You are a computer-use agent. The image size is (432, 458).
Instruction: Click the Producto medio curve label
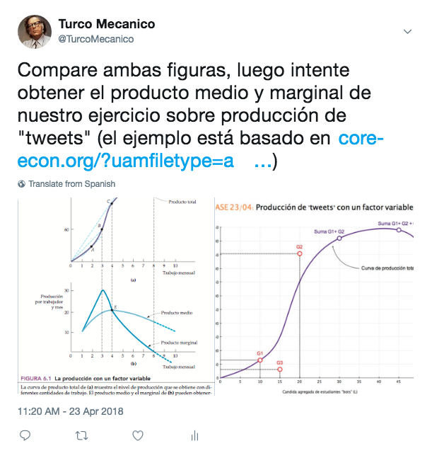pyautogui.click(x=177, y=312)
